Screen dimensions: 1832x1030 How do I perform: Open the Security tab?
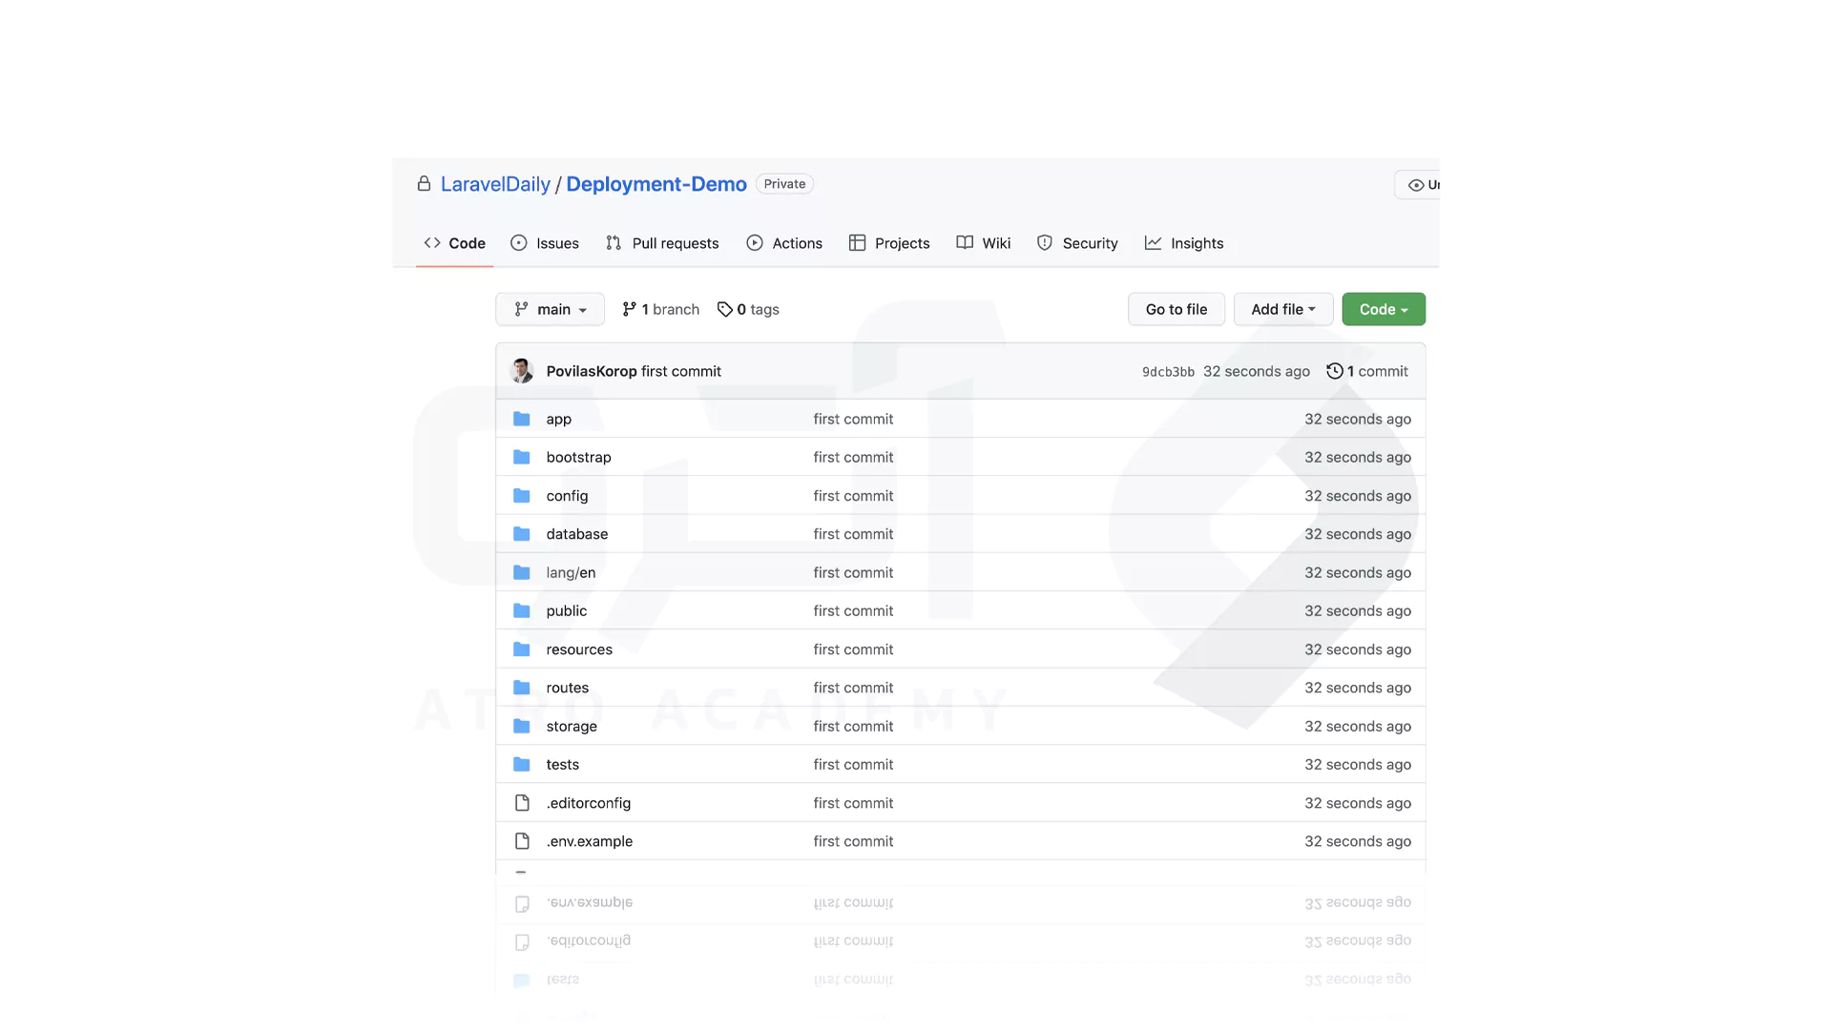[1077, 243]
